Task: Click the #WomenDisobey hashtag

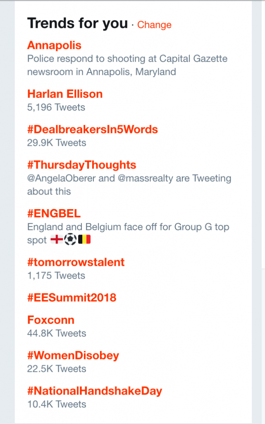Action: click(73, 356)
